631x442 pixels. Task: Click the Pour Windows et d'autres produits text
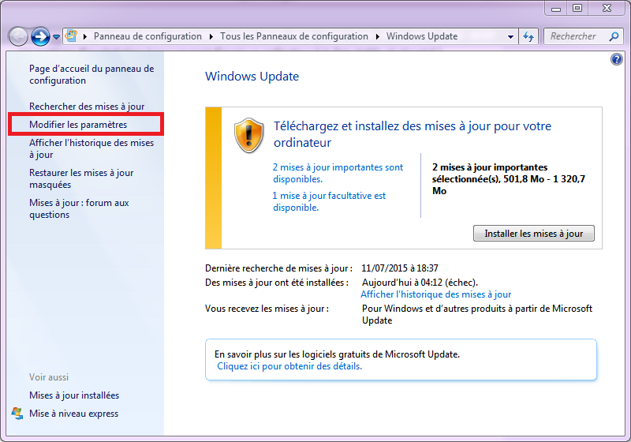click(477, 314)
